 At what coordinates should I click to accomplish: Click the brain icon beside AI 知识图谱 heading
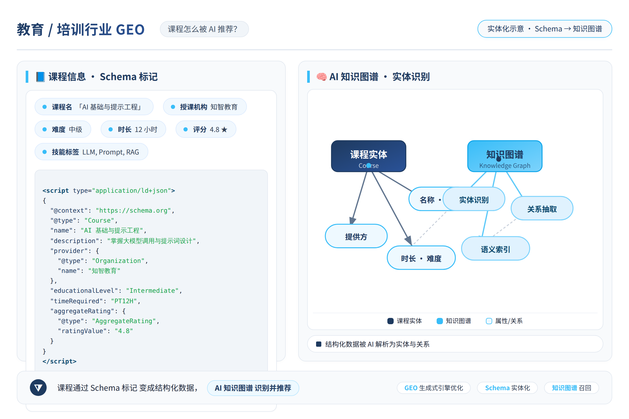(x=322, y=77)
